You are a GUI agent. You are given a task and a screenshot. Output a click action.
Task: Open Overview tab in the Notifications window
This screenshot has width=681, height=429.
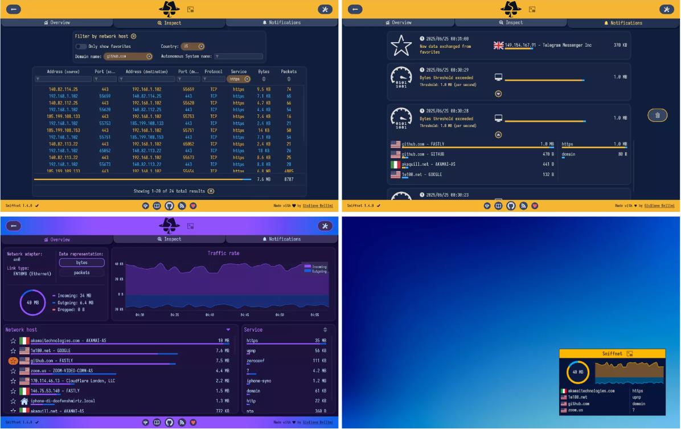[x=398, y=23]
